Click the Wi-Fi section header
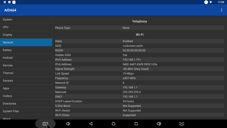 click(x=139, y=35)
